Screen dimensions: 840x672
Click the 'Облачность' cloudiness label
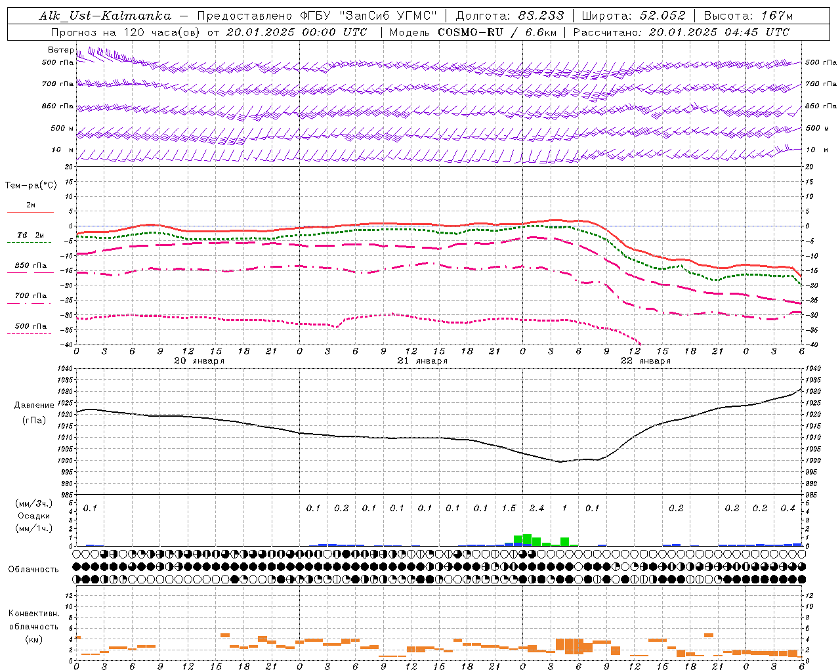click(33, 570)
